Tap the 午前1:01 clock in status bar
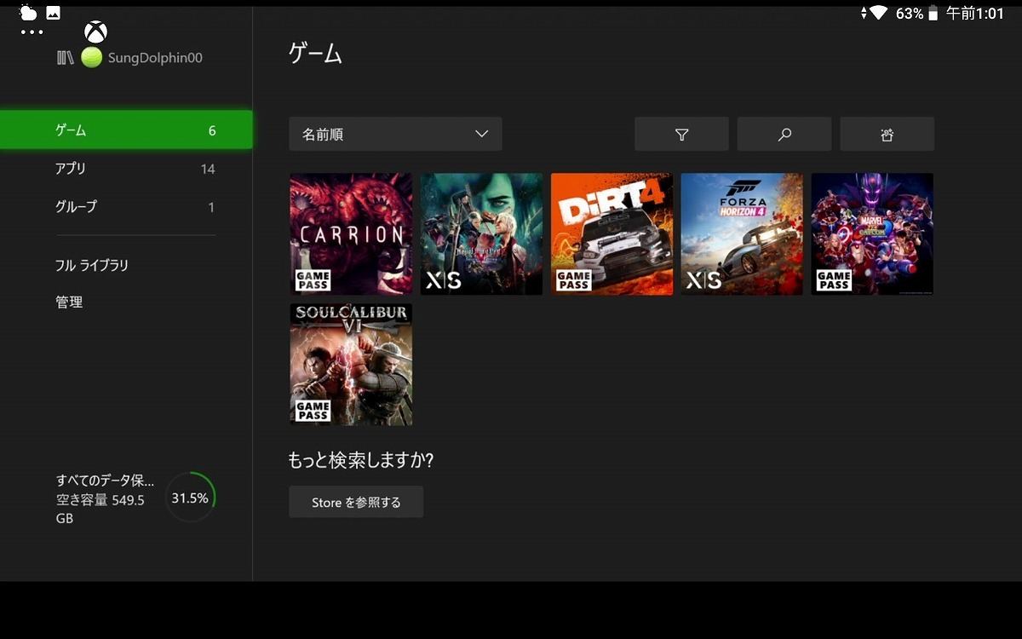Image resolution: width=1022 pixels, height=639 pixels. pos(975,13)
